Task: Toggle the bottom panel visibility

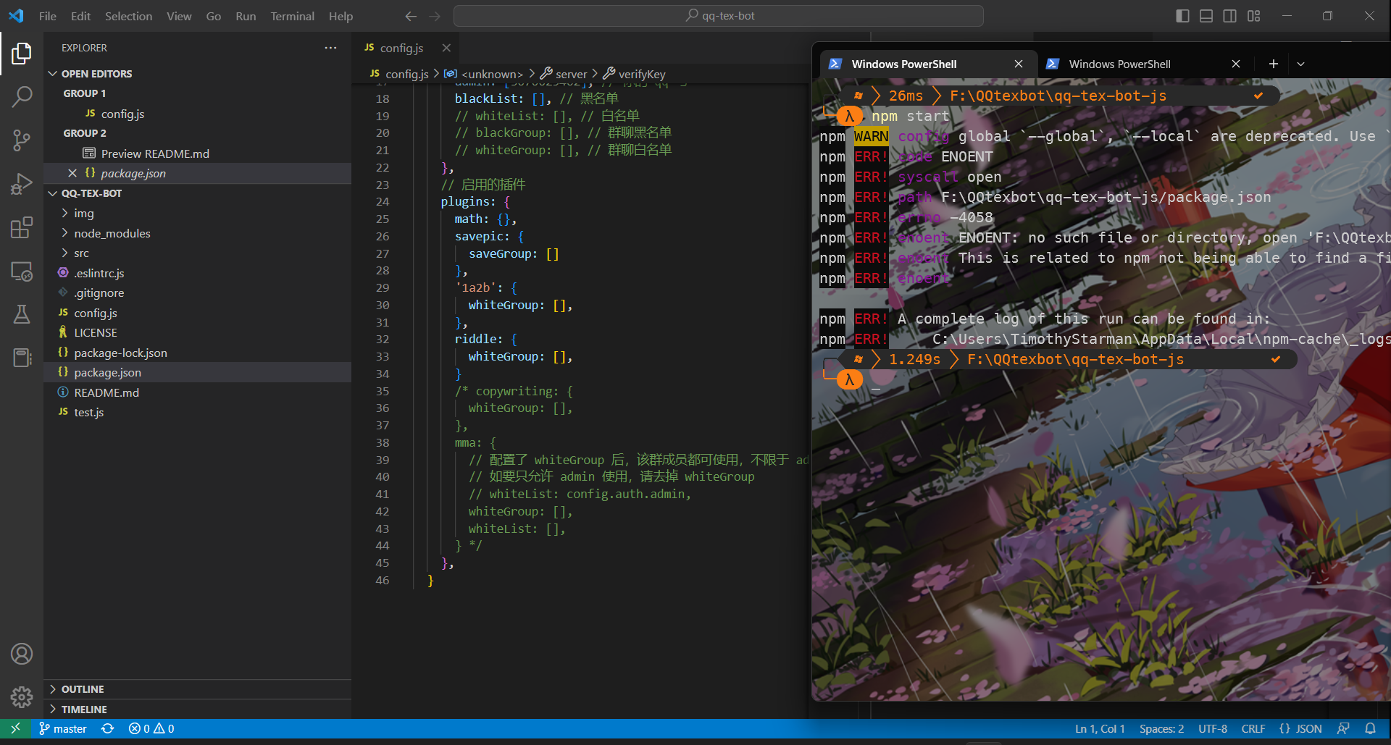Action: pyautogui.click(x=1206, y=15)
